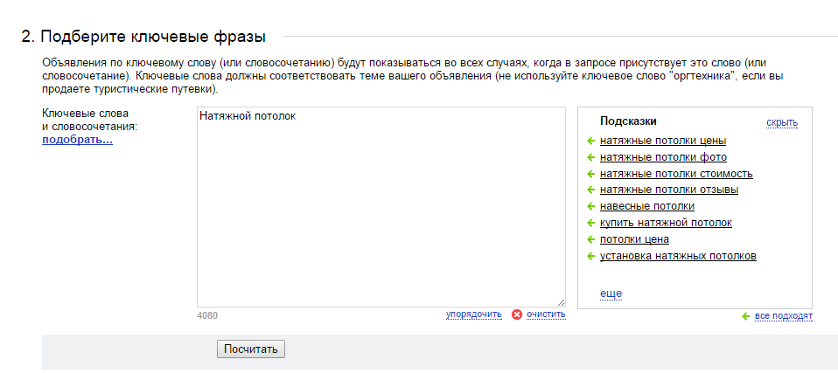Click 'упорядочить' to sort keywords

click(474, 314)
